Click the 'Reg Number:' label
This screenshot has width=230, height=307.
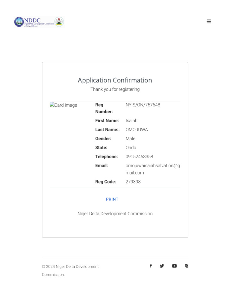pyautogui.click(x=104, y=108)
